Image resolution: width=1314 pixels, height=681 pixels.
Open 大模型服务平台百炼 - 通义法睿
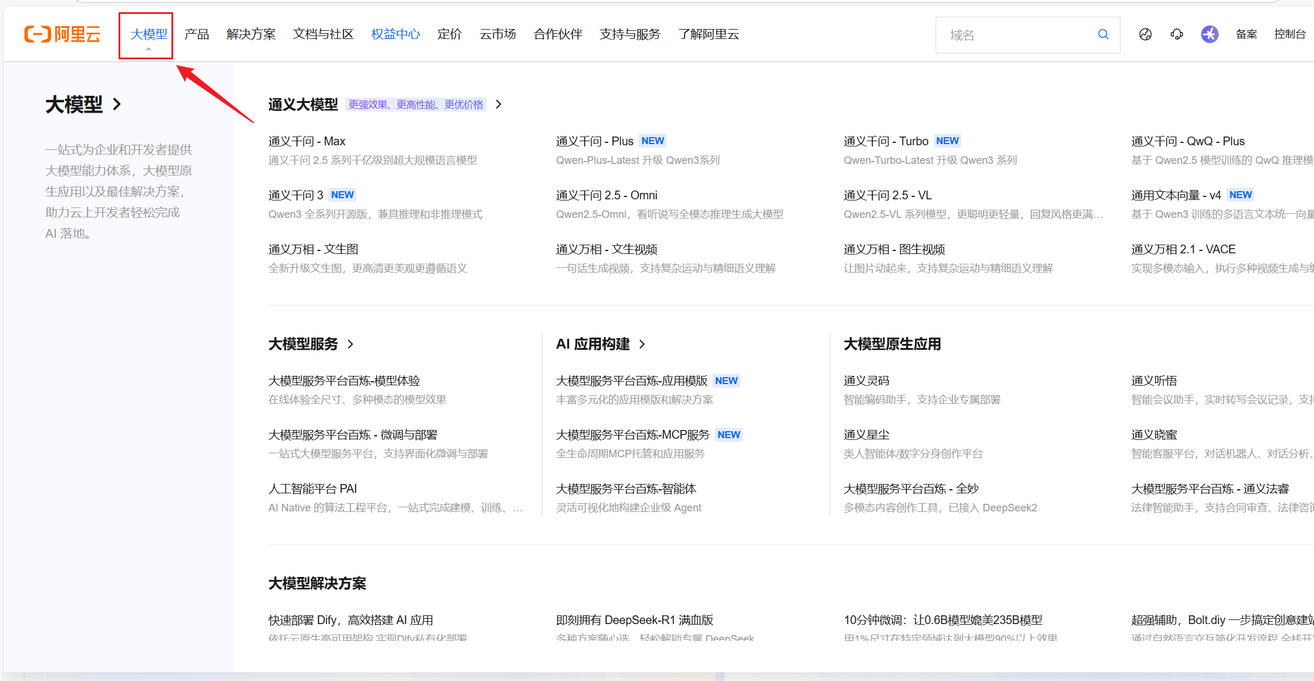[x=1210, y=489]
